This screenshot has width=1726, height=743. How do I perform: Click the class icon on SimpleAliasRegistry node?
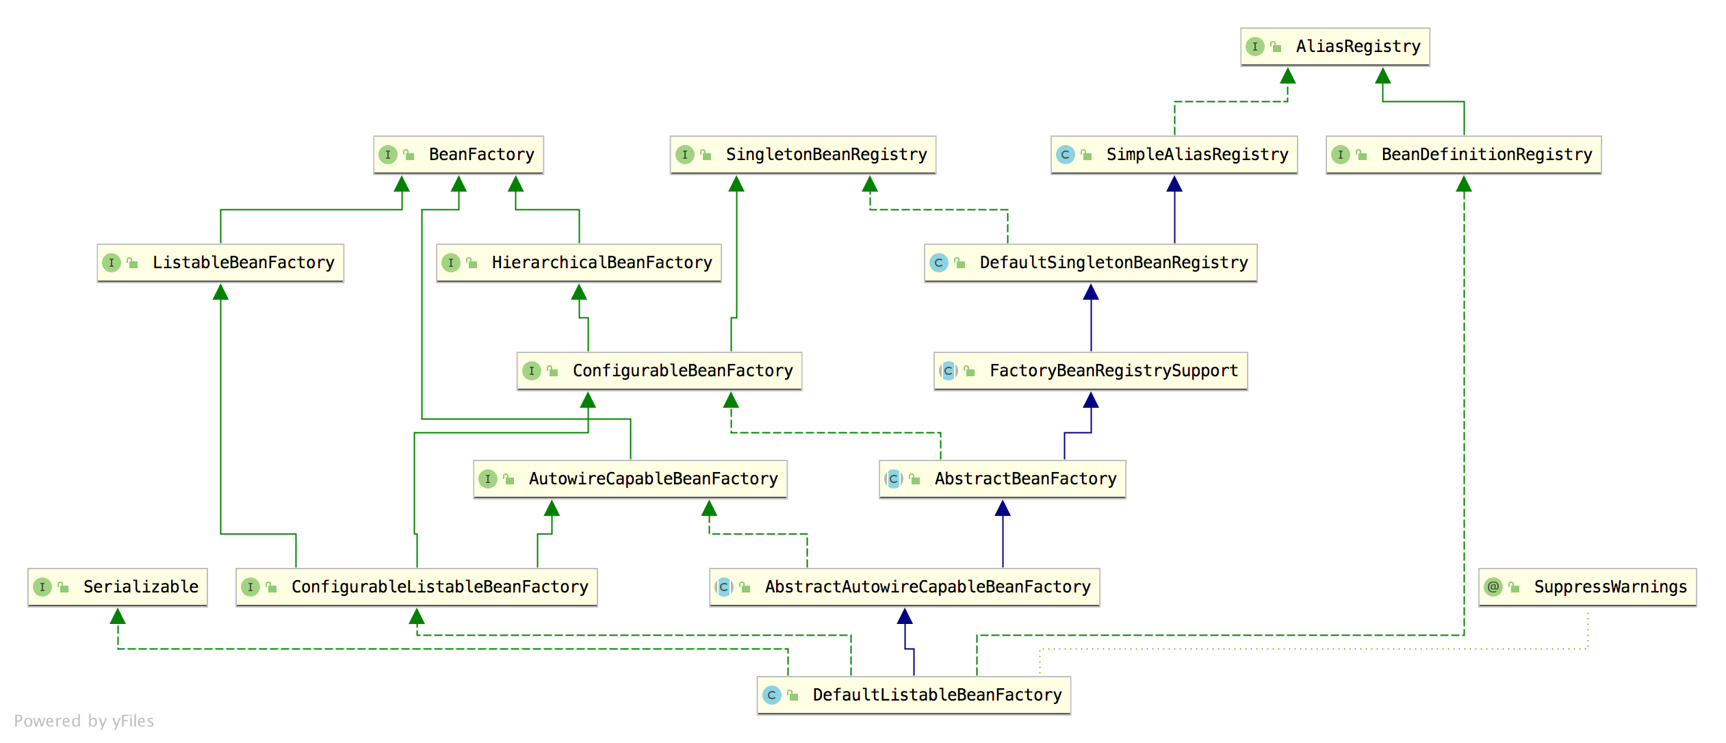(1065, 155)
